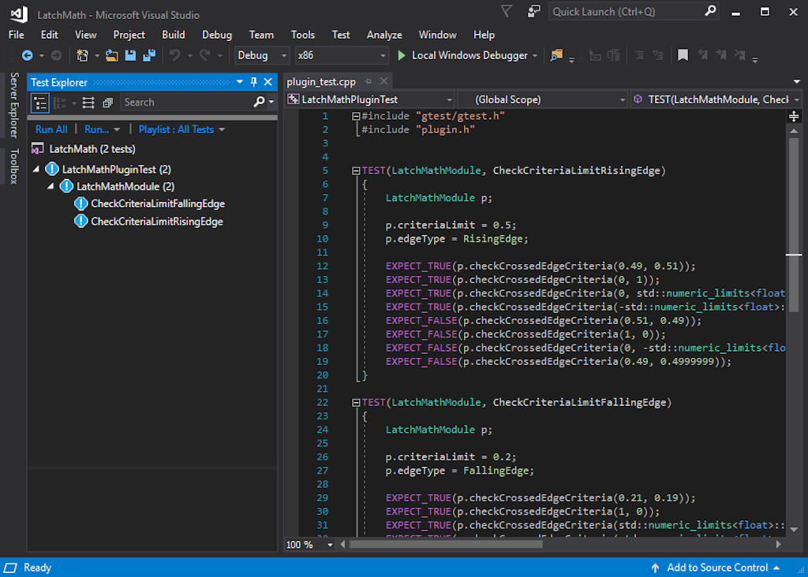This screenshot has width=808, height=577.
Task: Collapse the LatchMathPluginTest tree node
Action: [36, 169]
